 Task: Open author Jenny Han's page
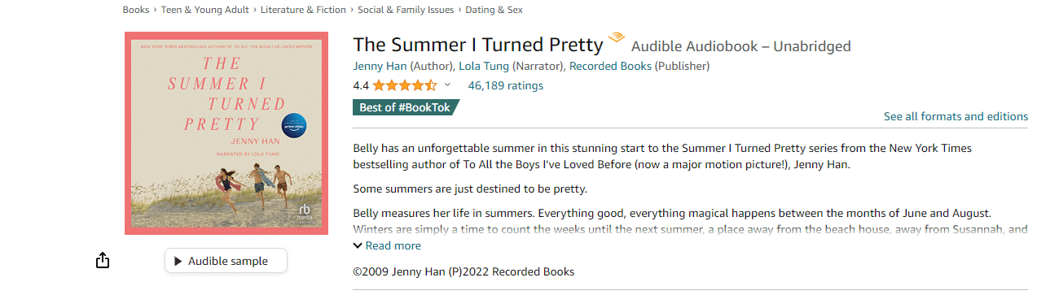tap(380, 66)
